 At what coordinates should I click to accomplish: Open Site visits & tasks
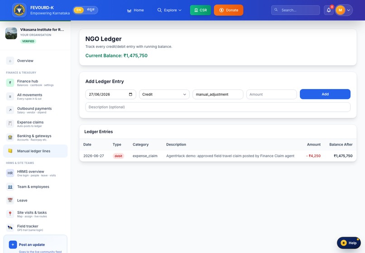(35, 214)
